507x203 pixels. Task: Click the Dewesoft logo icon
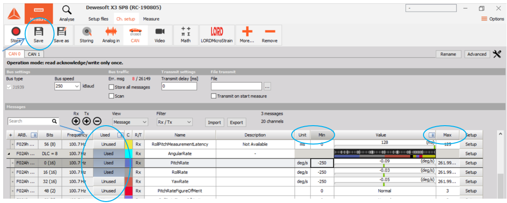14,13
